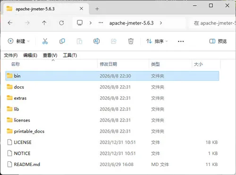Toggle the 预览 preview pane
This screenshot has width=236, height=175.
pyautogui.click(x=218, y=41)
